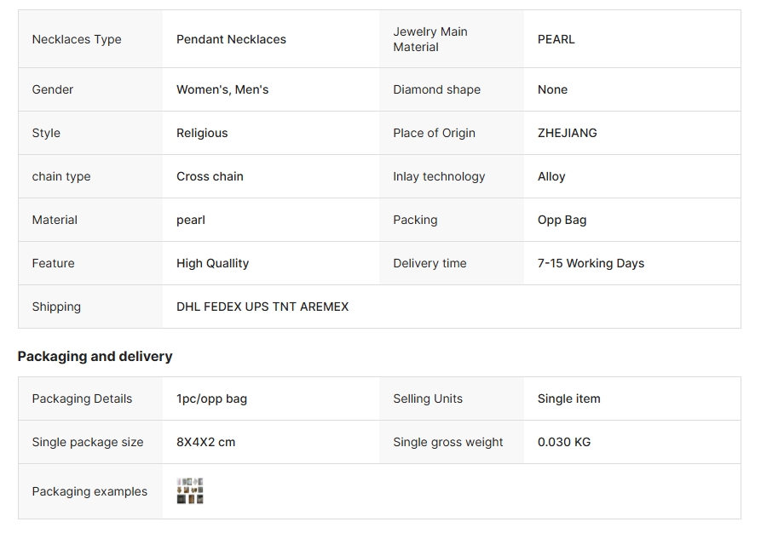Click the PEARL main material value

click(556, 39)
